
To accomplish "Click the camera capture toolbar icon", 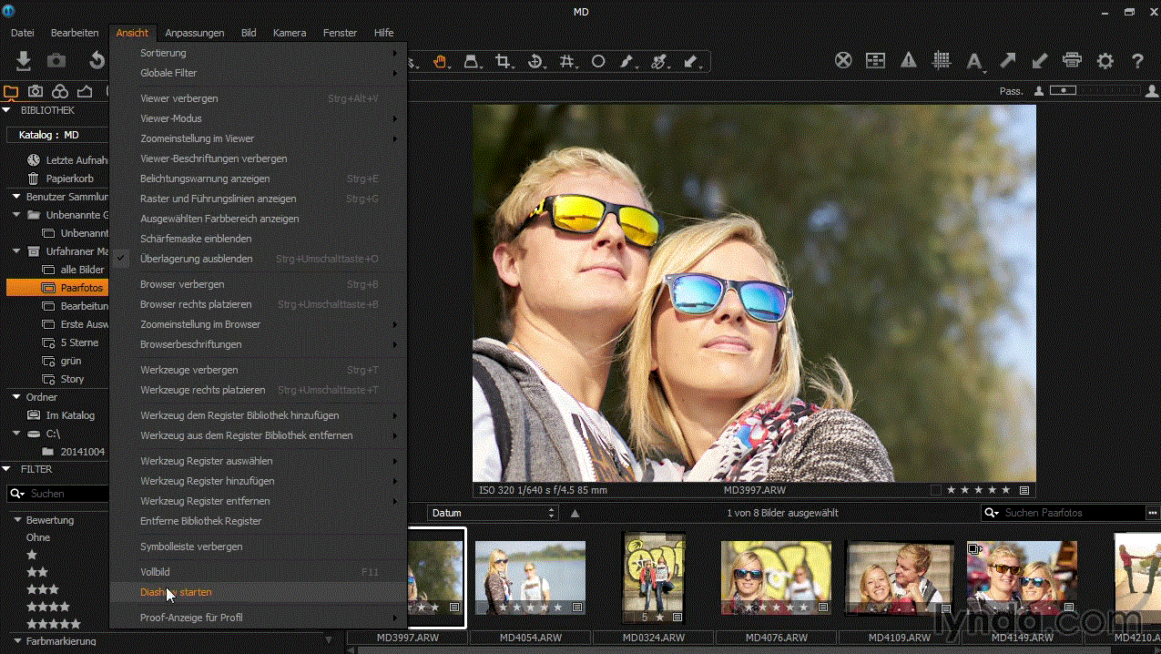I will [x=56, y=61].
